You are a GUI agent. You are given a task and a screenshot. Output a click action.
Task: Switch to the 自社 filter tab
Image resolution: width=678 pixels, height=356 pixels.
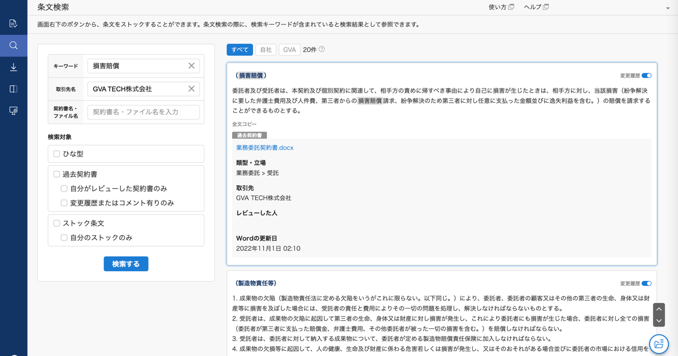click(x=266, y=50)
